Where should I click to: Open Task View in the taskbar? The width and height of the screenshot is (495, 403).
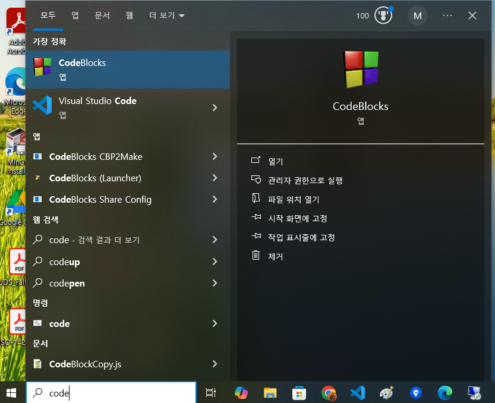[x=210, y=392]
